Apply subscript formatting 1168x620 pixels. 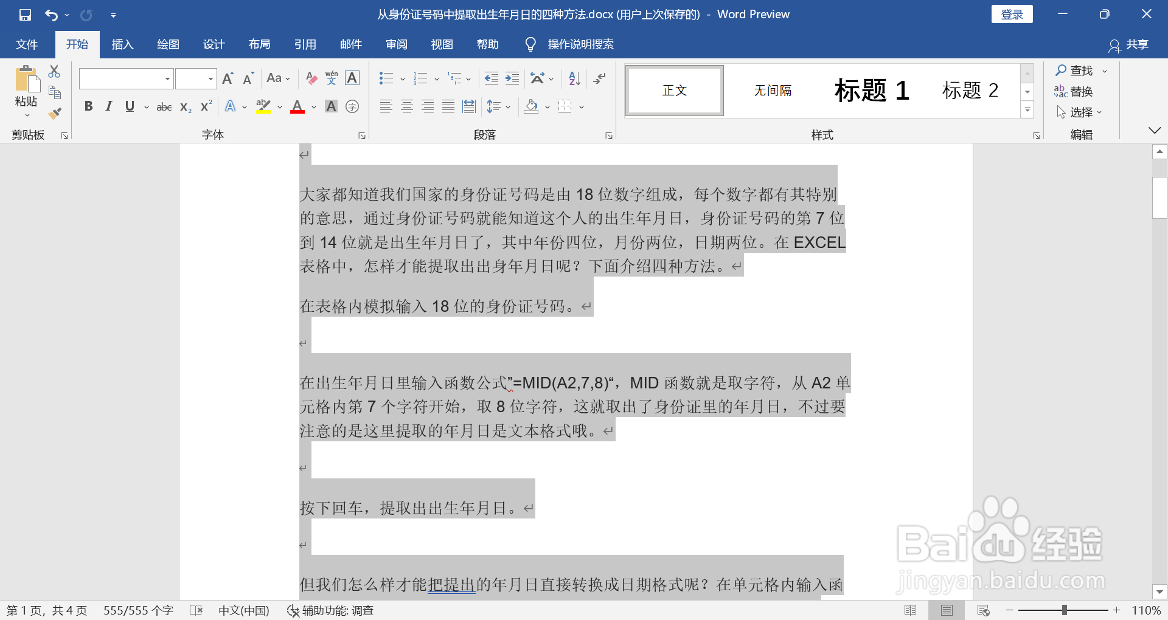click(186, 107)
